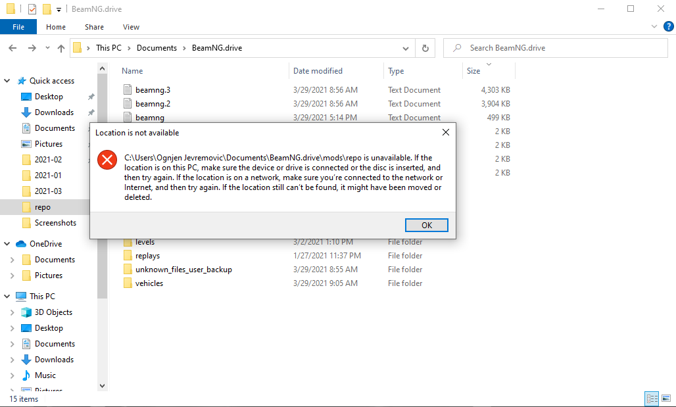Open the Screenshots folder in sidebar
Screen dimensions: 676x407
click(x=55, y=222)
